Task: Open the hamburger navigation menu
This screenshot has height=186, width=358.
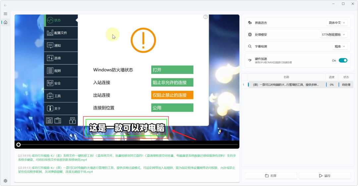Action: 6,14
